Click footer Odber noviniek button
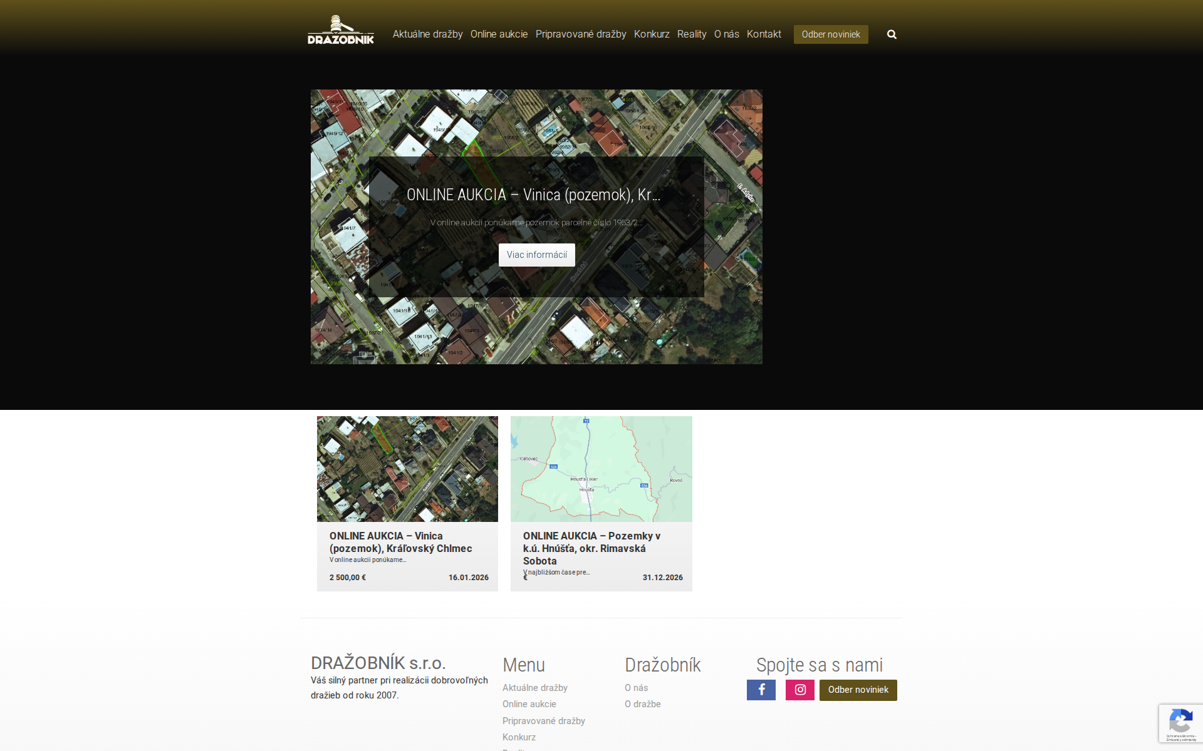The image size is (1203, 751). (x=858, y=690)
